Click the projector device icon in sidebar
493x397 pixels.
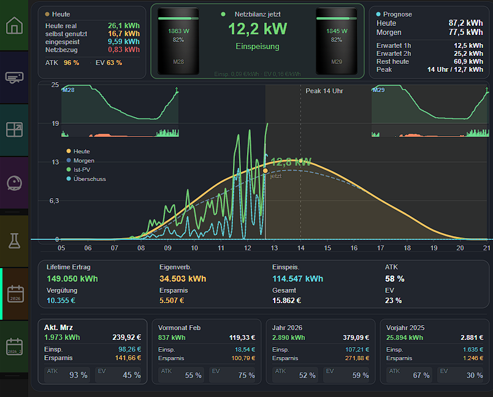pyautogui.click(x=14, y=77)
